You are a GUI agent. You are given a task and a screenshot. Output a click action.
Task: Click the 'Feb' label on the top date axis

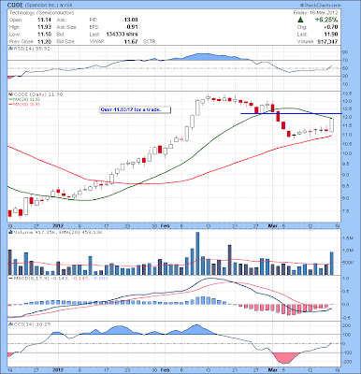pyautogui.click(x=165, y=225)
